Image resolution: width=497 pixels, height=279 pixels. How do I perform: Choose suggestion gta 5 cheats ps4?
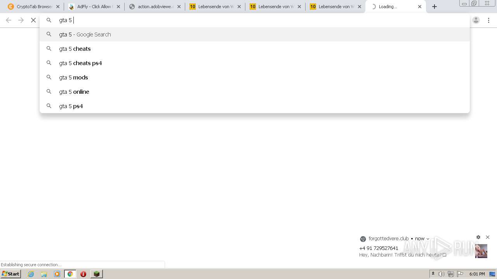pyautogui.click(x=255, y=63)
